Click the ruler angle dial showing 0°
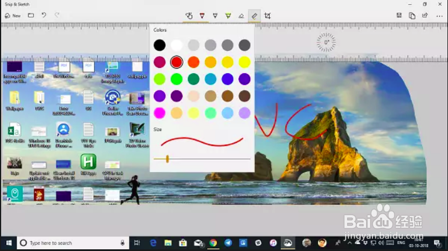Image resolution: width=448 pixels, height=251 pixels. coord(326,42)
